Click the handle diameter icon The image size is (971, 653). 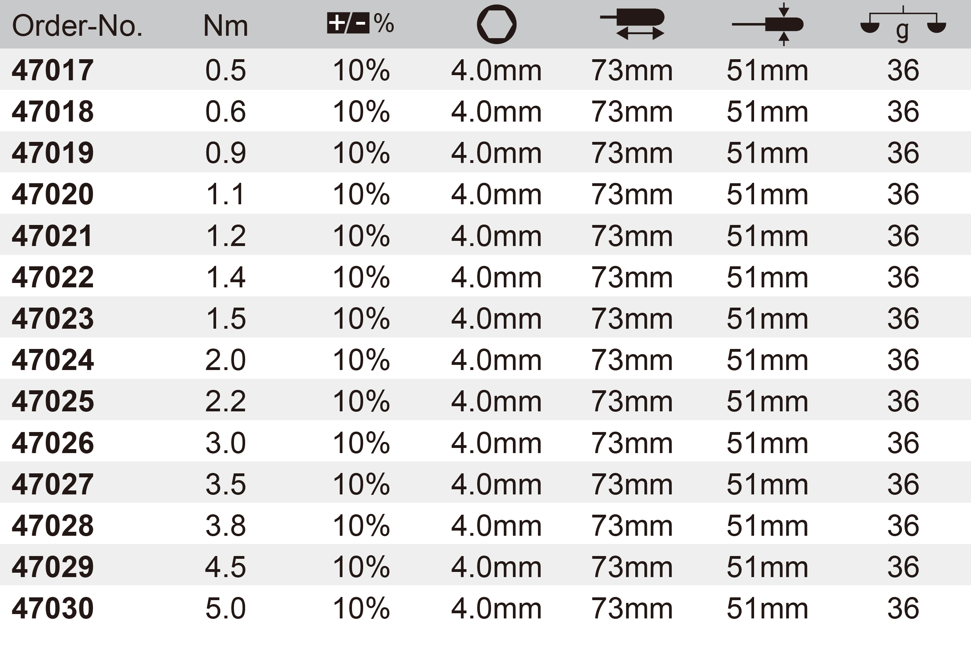point(768,24)
